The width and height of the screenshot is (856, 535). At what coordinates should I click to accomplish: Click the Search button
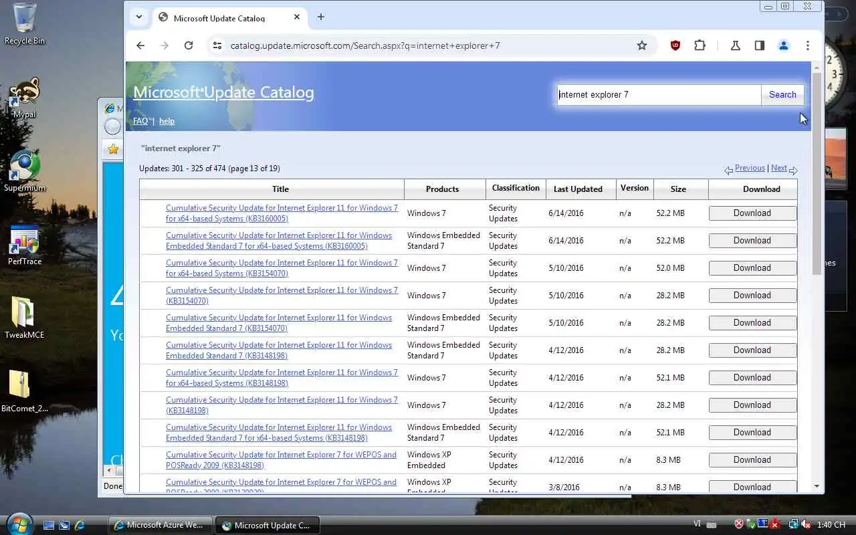pyautogui.click(x=782, y=94)
